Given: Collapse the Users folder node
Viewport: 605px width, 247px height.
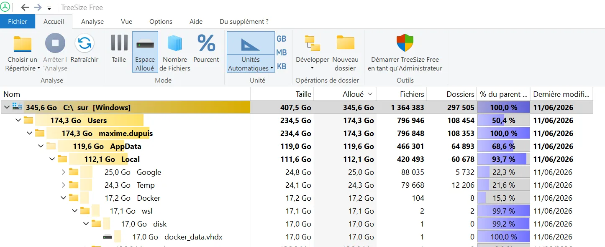Looking at the screenshot, I should tap(18, 120).
